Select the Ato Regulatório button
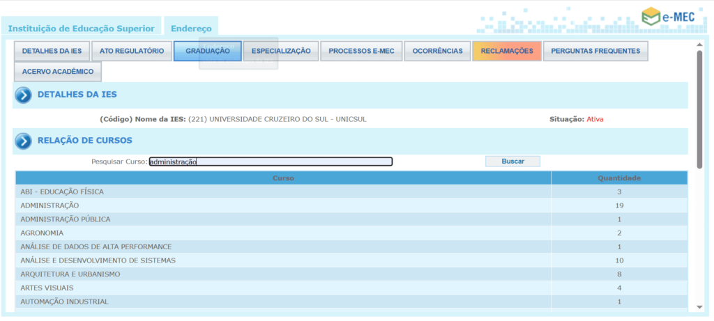The image size is (714, 321). pyautogui.click(x=132, y=52)
